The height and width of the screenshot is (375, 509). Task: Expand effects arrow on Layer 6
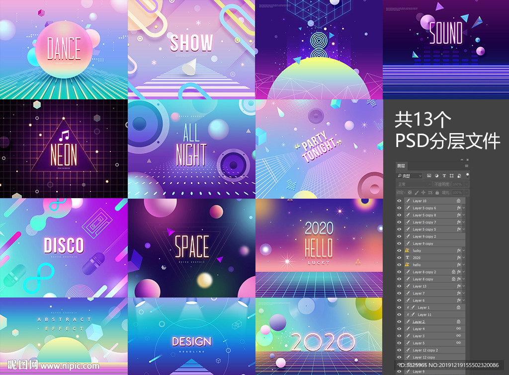click(x=464, y=300)
